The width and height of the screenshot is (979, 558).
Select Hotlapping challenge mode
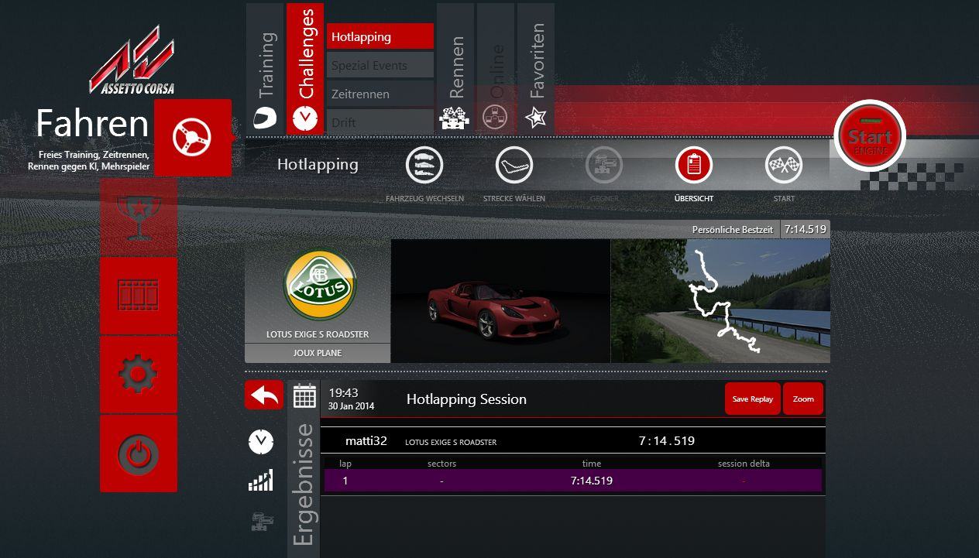coord(380,36)
